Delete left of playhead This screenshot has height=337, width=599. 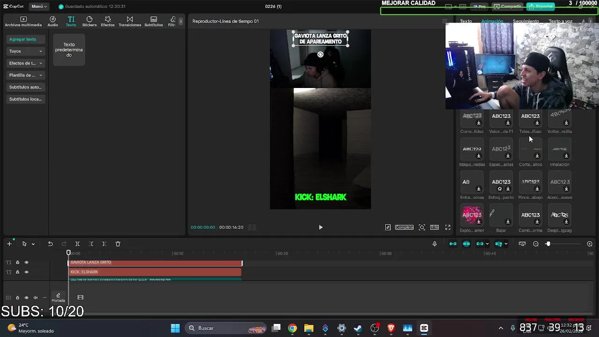[x=91, y=244]
